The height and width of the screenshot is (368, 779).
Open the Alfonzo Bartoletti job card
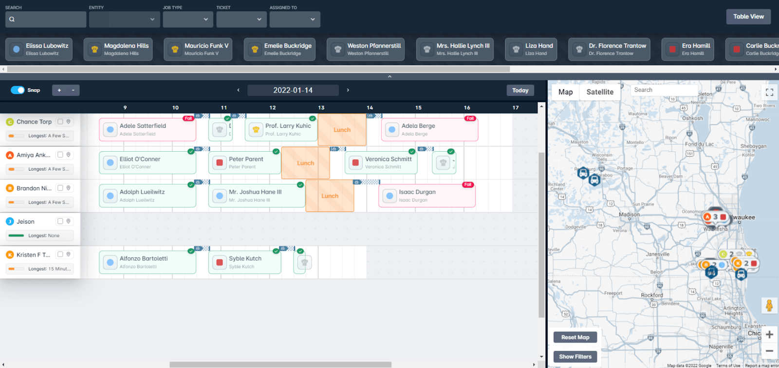tap(148, 262)
